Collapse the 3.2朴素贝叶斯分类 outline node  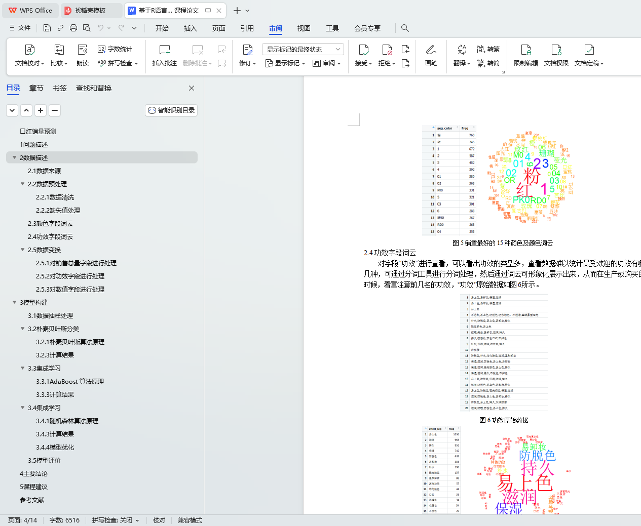(22, 329)
